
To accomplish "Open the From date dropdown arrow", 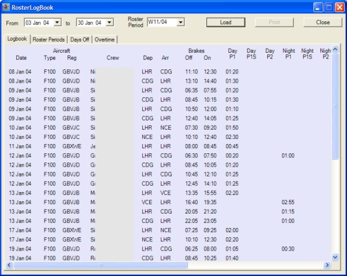I will coord(57,23).
